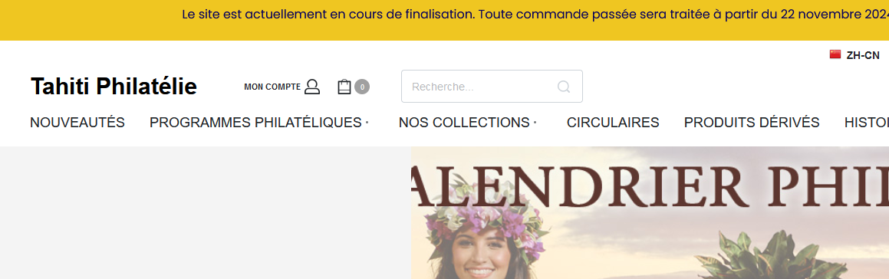Open the Nouveautés menu item
The image size is (889, 279).
(x=77, y=123)
